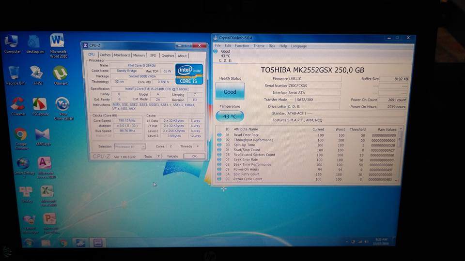Click the Name field Intel Core i5 2540M

coord(142,65)
